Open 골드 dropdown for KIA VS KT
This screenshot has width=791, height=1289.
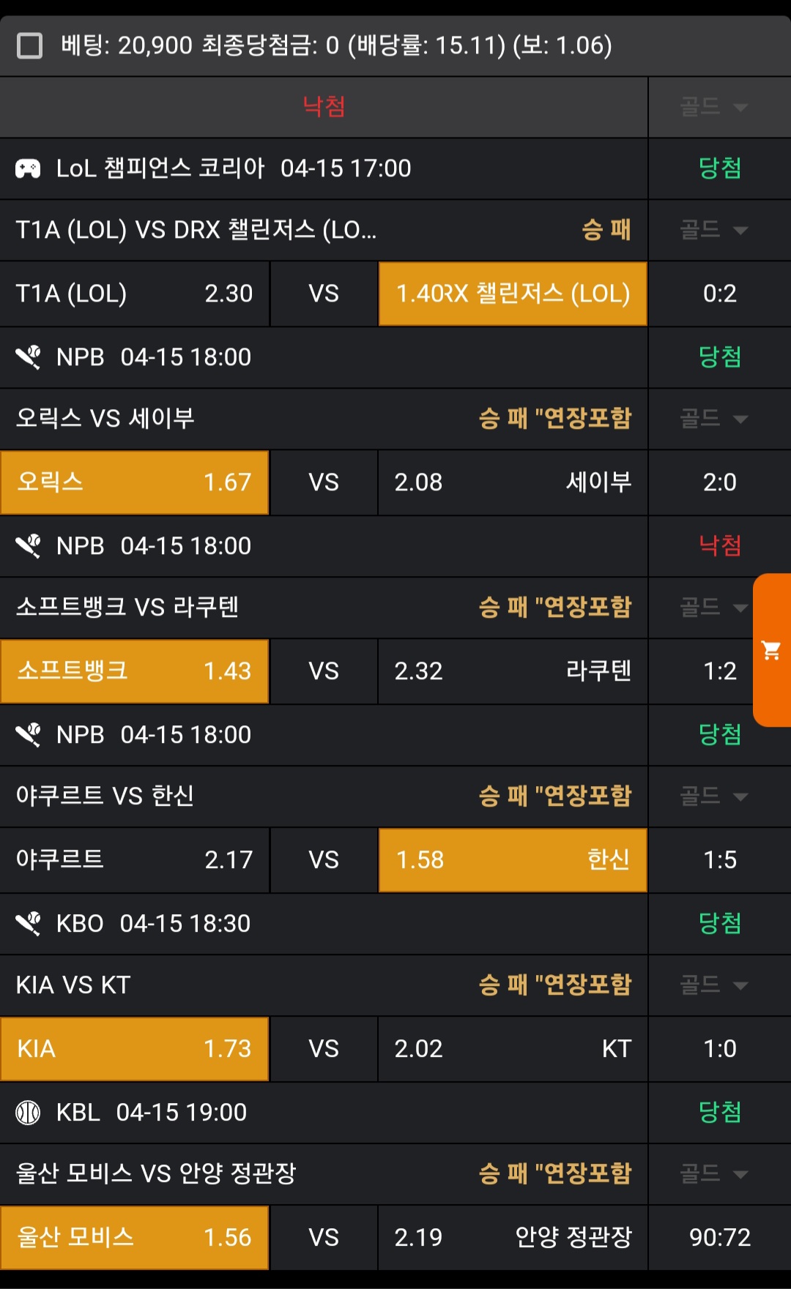713,985
